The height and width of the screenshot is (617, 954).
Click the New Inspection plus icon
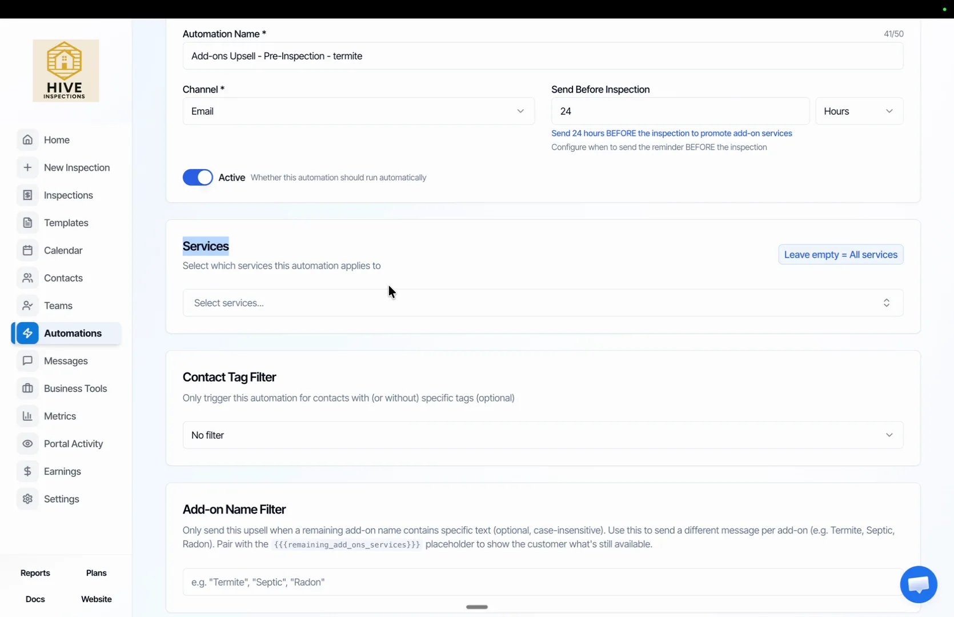27,167
